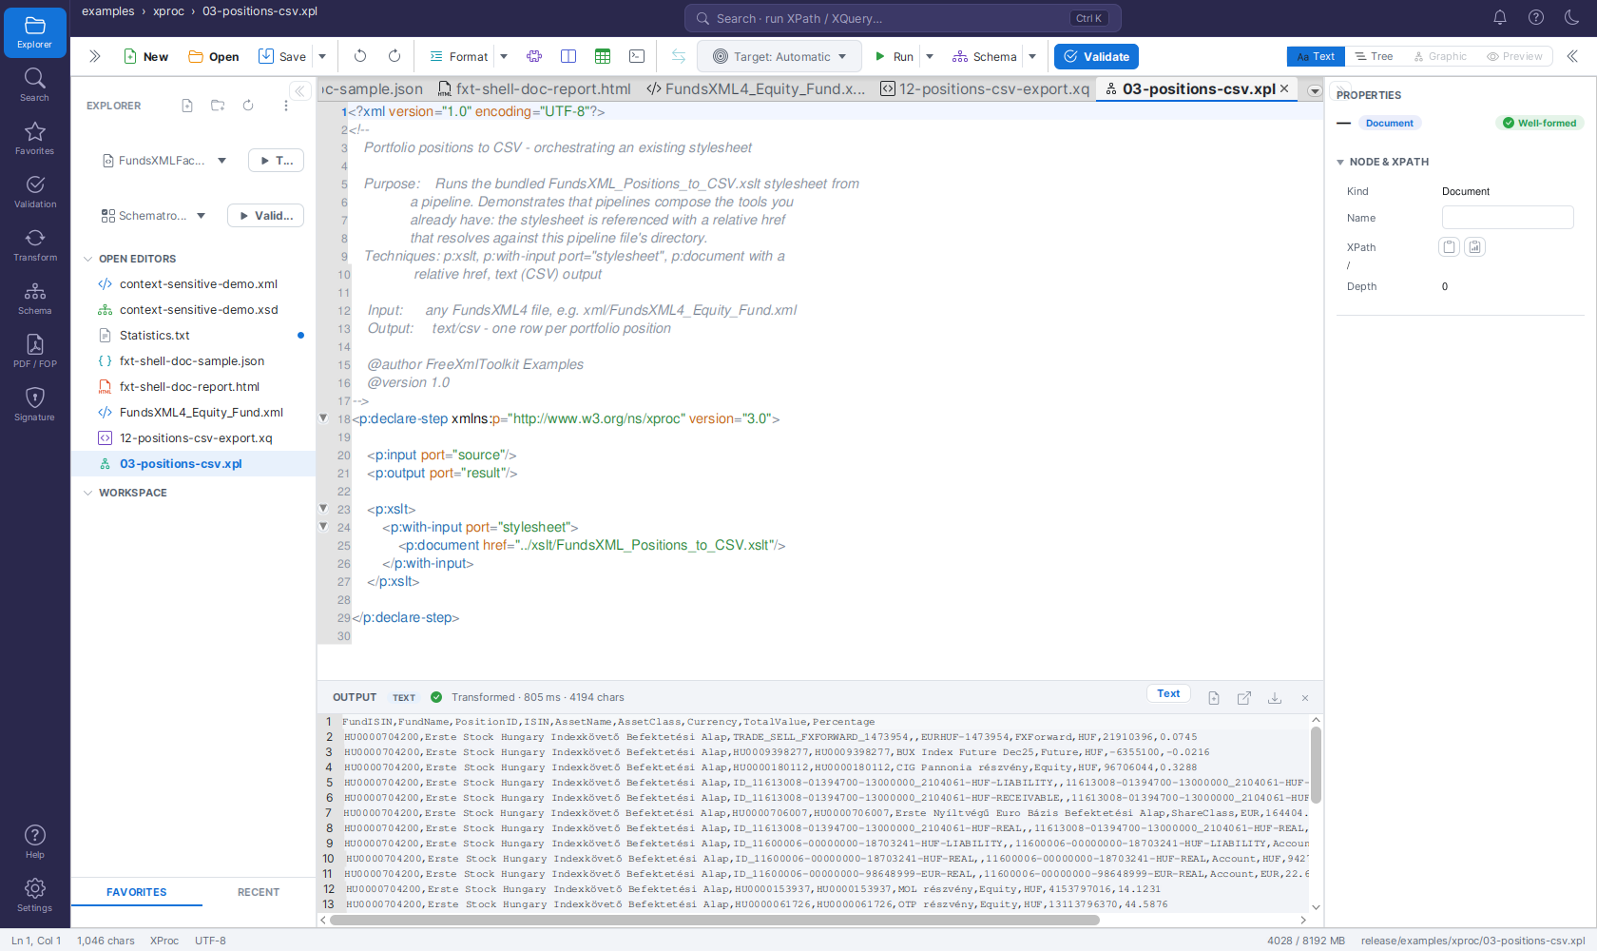The height and width of the screenshot is (951, 1597).
Task: Select the FAVORITES bottom tab
Action: coord(137,892)
